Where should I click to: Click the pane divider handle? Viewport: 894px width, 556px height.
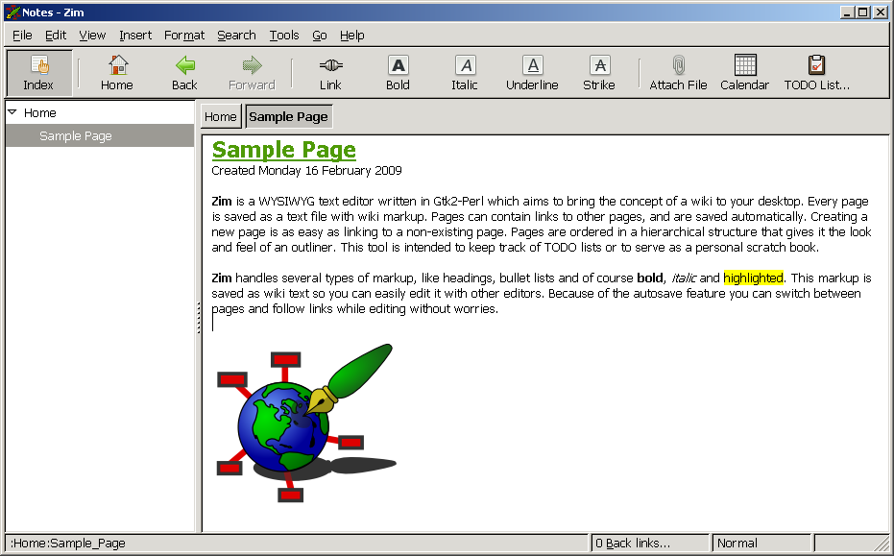(199, 317)
